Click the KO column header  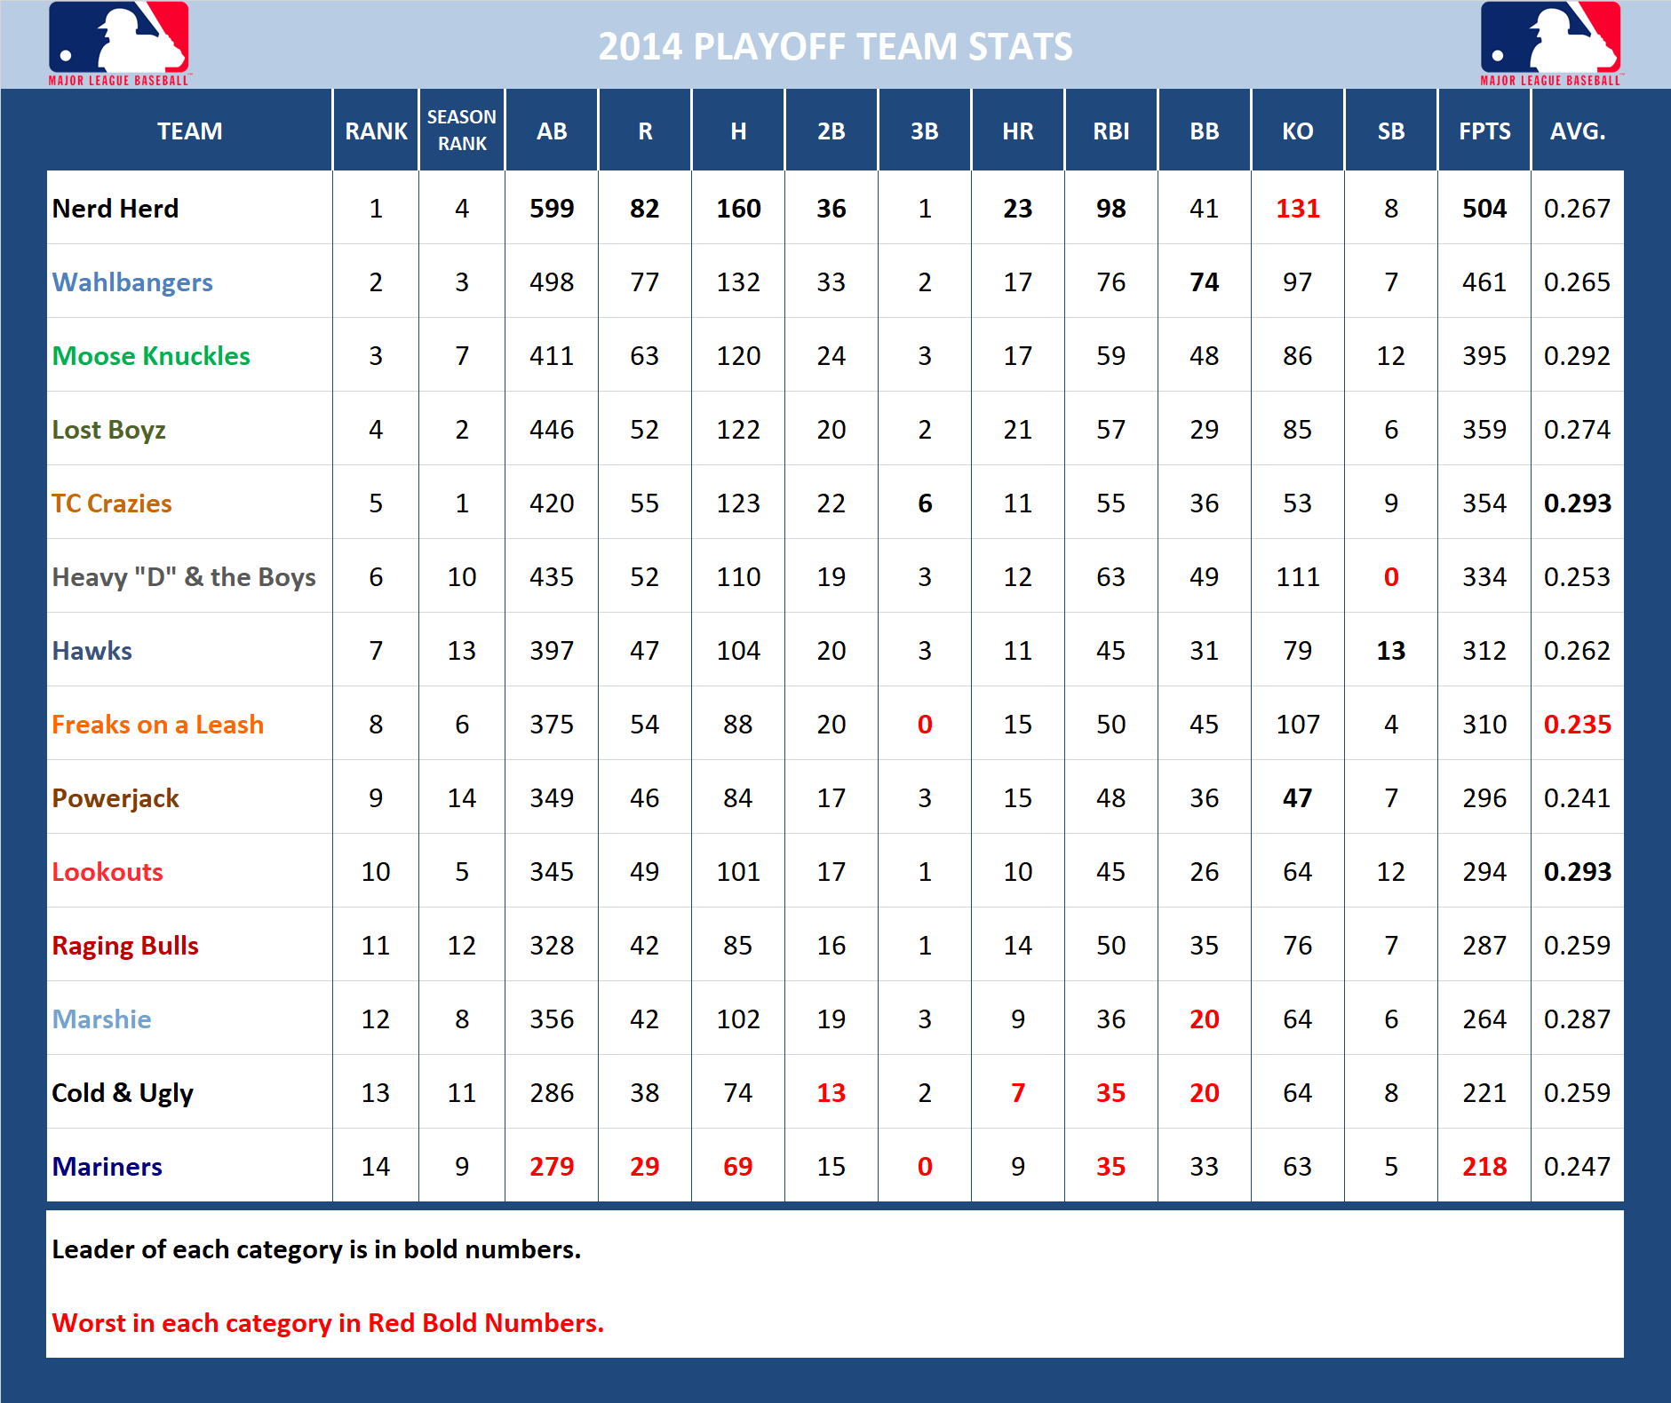pos(1297,131)
